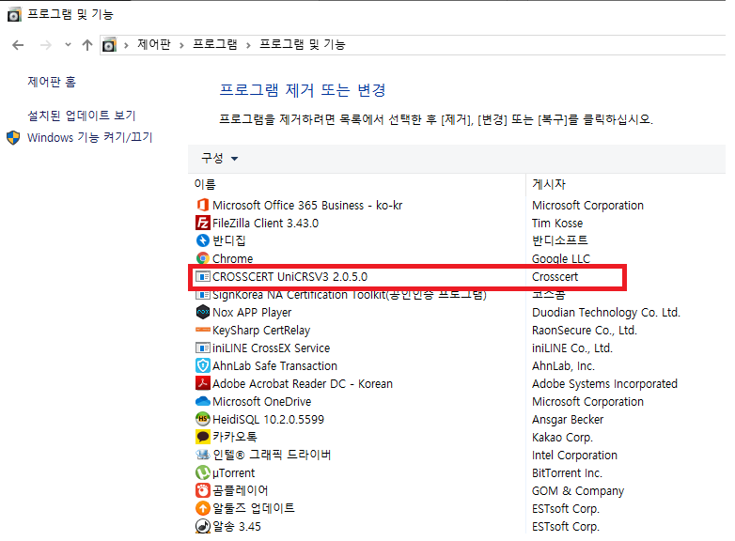Select Adobe Acrobat Reader DC - Korean entry
Screen dimensions: 735x541
click(x=303, y=383)
